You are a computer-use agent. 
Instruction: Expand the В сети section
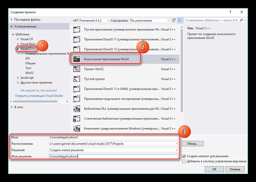pos(11,107)
